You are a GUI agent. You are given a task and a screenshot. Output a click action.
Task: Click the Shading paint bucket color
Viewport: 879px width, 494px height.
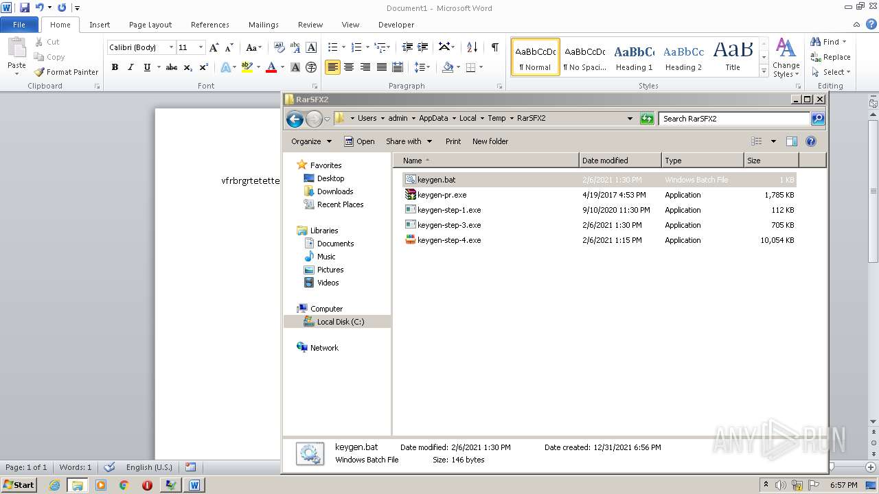[448, 67]
